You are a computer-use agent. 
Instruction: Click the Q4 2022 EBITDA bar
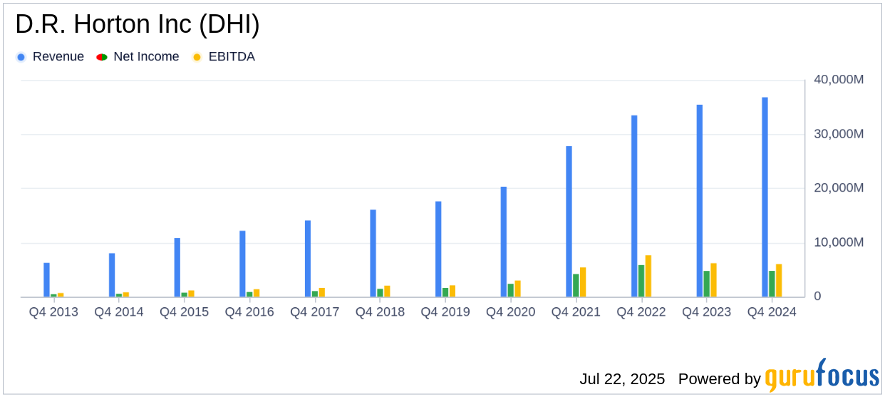[x=648, y=277]
